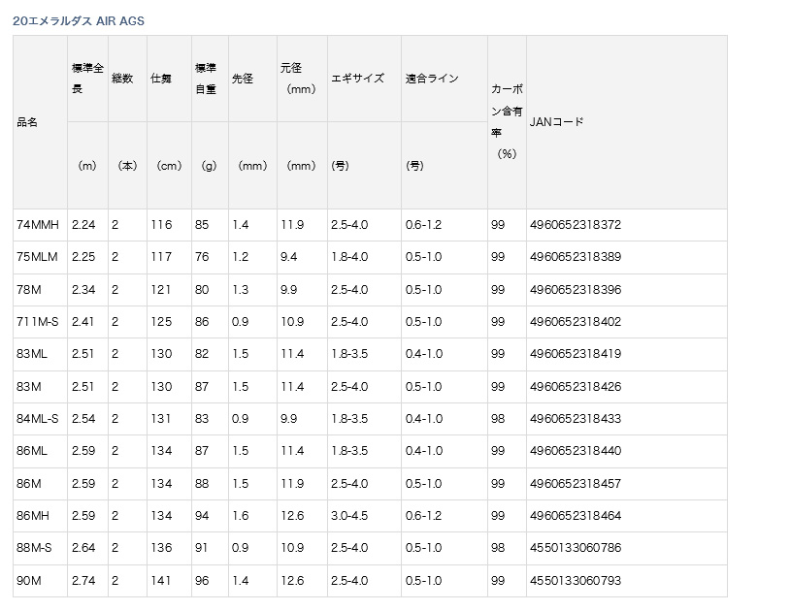Click closed length 116 for 74MMH
The width and height of the screenshot is (791, 611).
(161, 225)
